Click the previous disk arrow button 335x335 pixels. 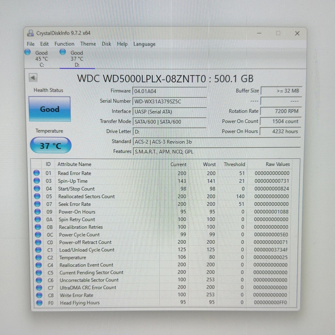click(33, 78)
